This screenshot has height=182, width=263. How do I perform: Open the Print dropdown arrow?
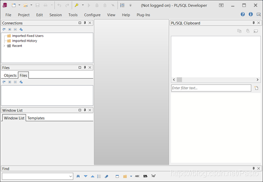click(52, 5)
